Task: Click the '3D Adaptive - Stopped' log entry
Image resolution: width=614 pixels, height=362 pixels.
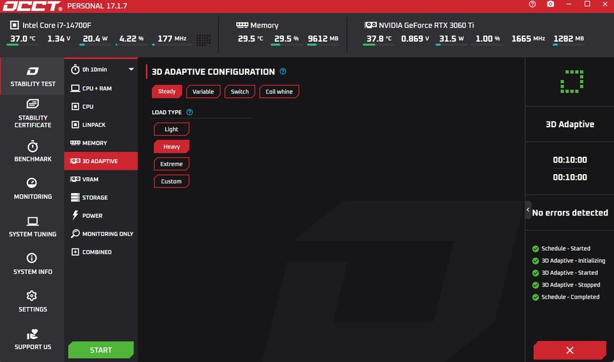Action: (566, 285)
